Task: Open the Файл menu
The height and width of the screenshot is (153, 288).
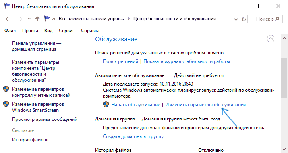Action: tap(10, 31)
